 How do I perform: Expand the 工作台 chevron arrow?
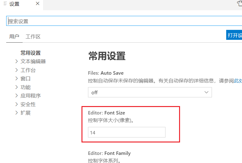16,70
